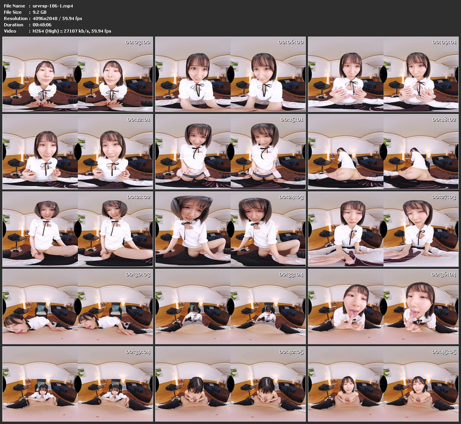
Task: Choose the thumbnail stamped 00:12:01
Action: (x=77, y=152)
